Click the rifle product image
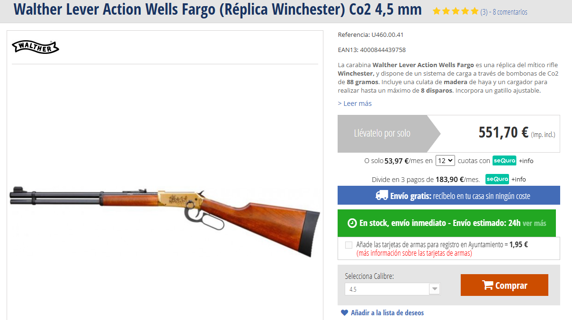This screenshot has height=320, width=572. tap(165, 220)
